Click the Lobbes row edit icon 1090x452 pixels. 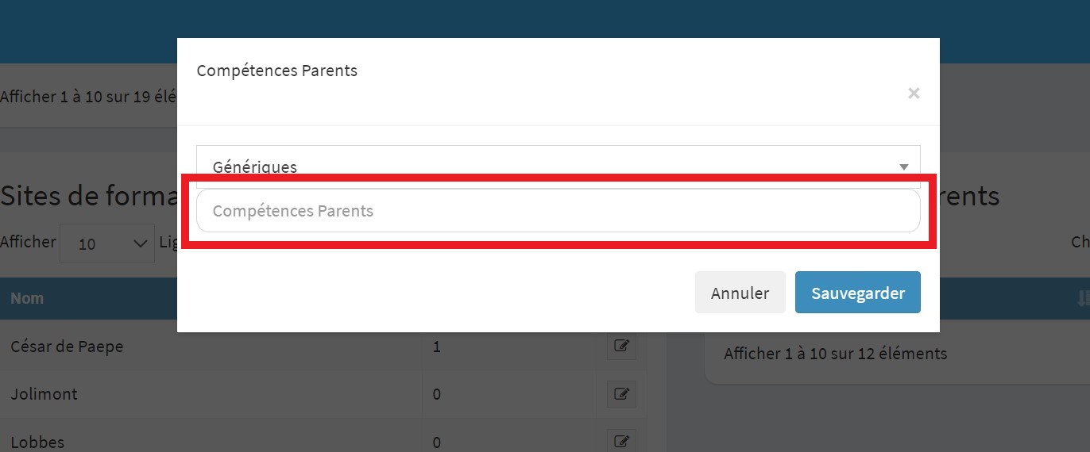(x=621, y=441)
